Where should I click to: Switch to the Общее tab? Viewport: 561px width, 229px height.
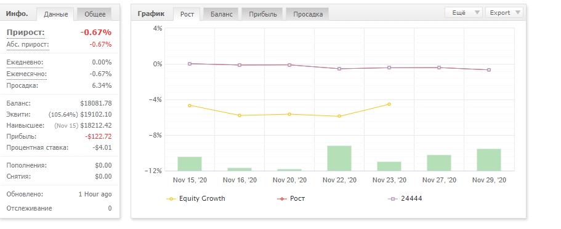(95, 14)
